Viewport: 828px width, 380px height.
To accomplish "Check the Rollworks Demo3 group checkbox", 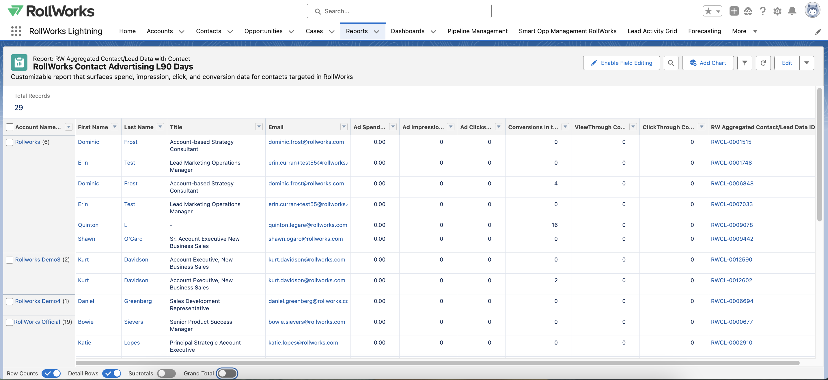I will pos(10,260).
